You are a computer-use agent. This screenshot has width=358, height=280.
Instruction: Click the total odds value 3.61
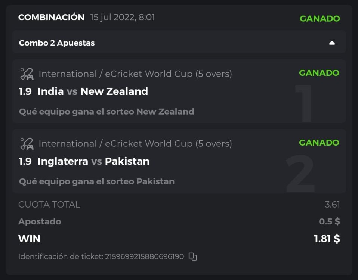(332, 205)
